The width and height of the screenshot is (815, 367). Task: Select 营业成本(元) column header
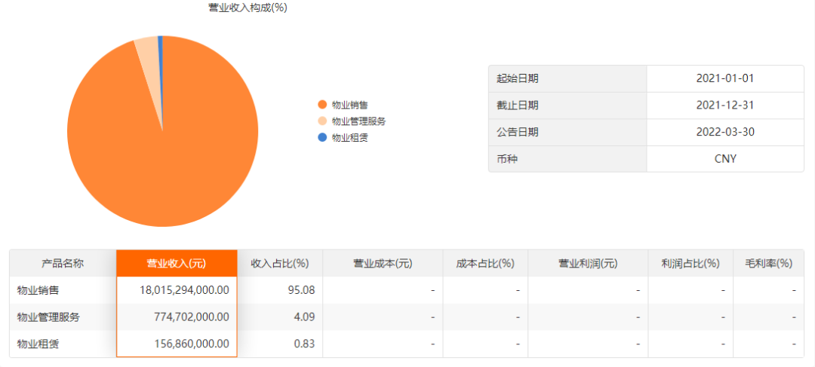pos(383,263)
